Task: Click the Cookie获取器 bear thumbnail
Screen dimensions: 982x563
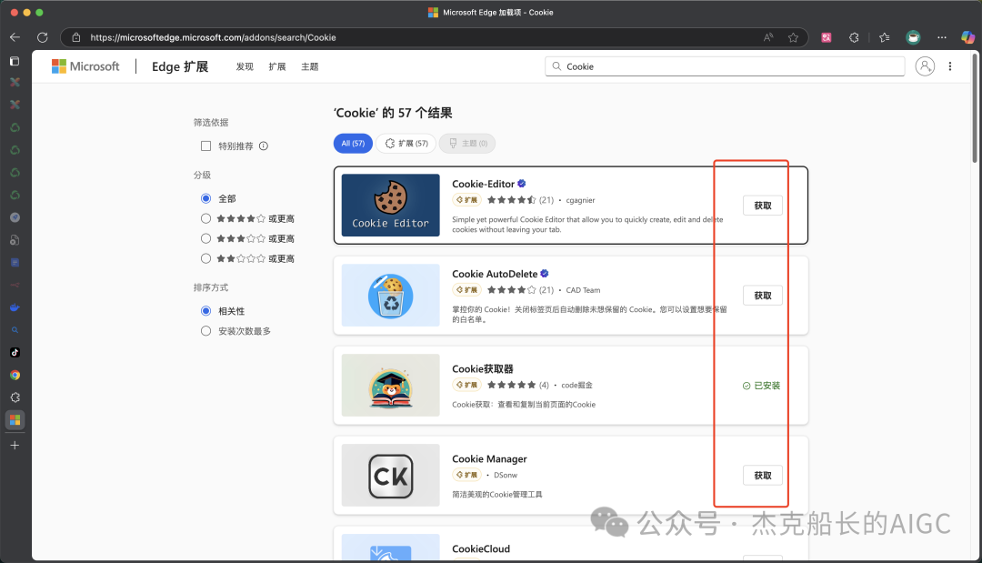Action: (x=391, y=385)
